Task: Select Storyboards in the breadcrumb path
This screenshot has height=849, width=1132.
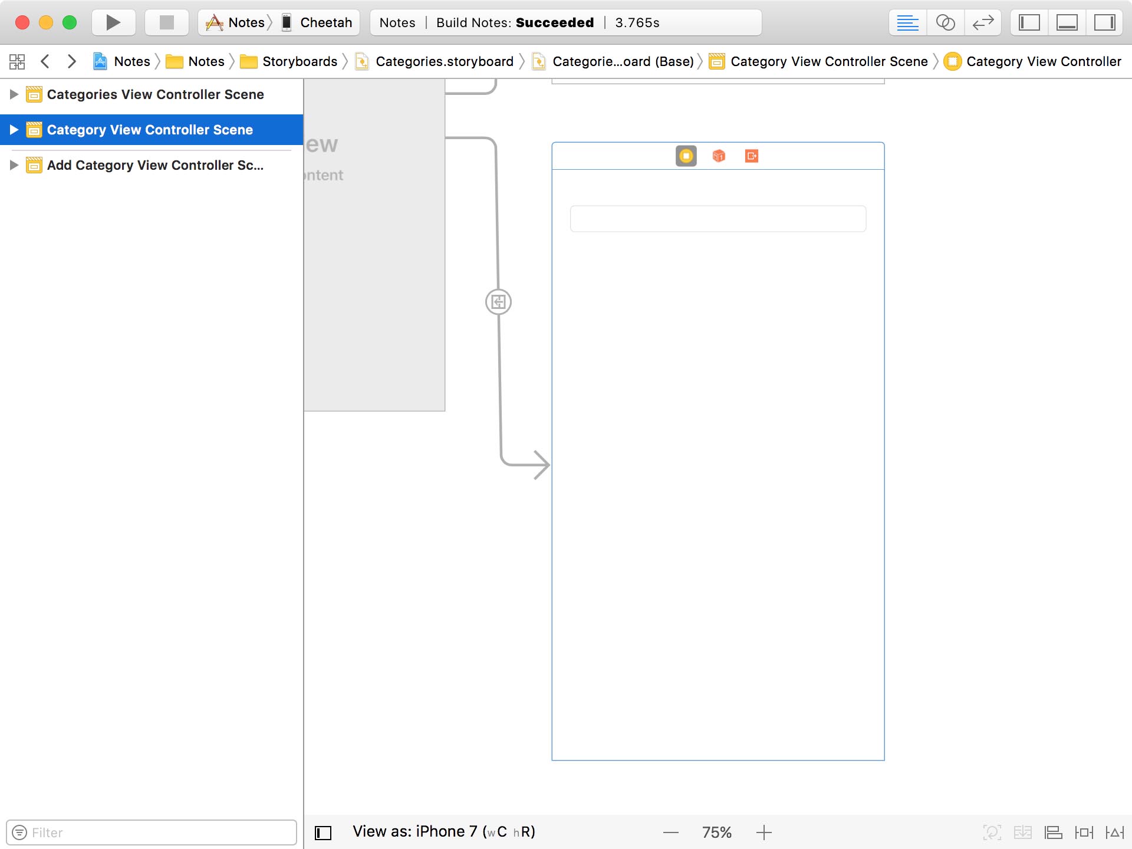Action: (x=301, y=61)
